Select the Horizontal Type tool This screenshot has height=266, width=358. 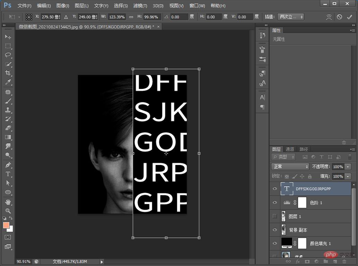(8, 174)
